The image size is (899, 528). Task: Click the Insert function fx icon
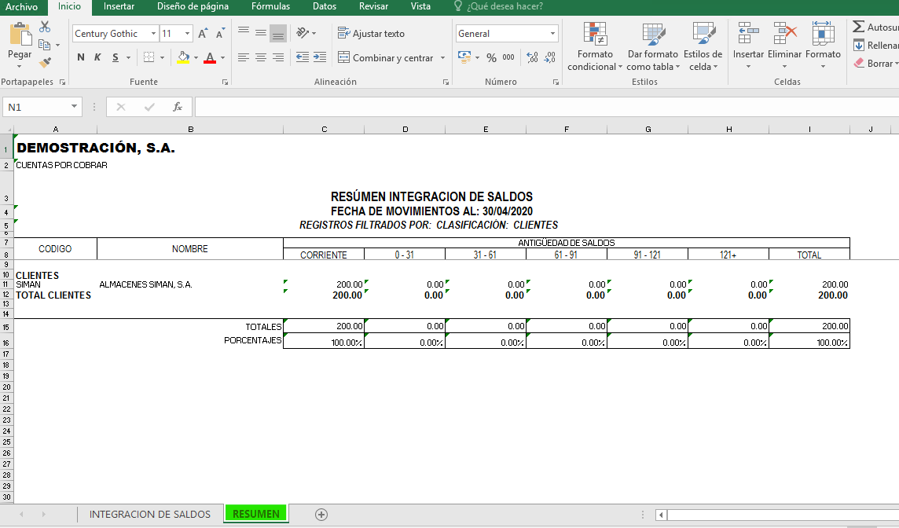(x=178, y=107)
